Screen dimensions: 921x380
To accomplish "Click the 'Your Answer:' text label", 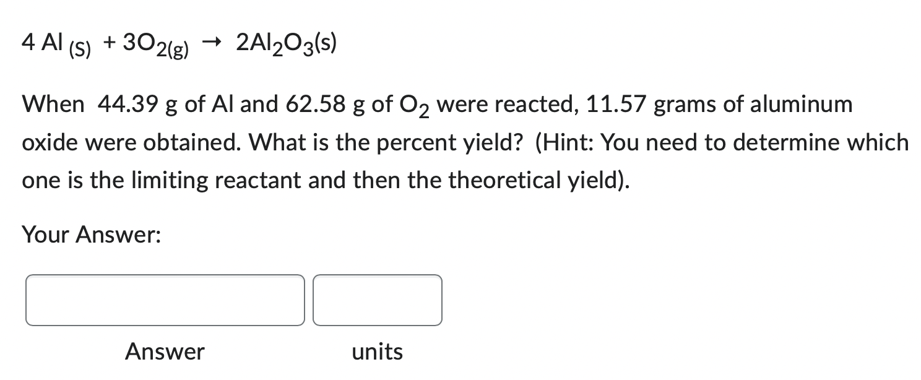I will pos(90,235).
